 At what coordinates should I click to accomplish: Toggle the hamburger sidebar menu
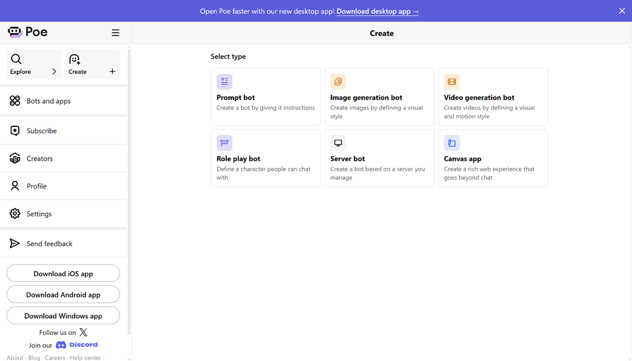pos(115,33)
